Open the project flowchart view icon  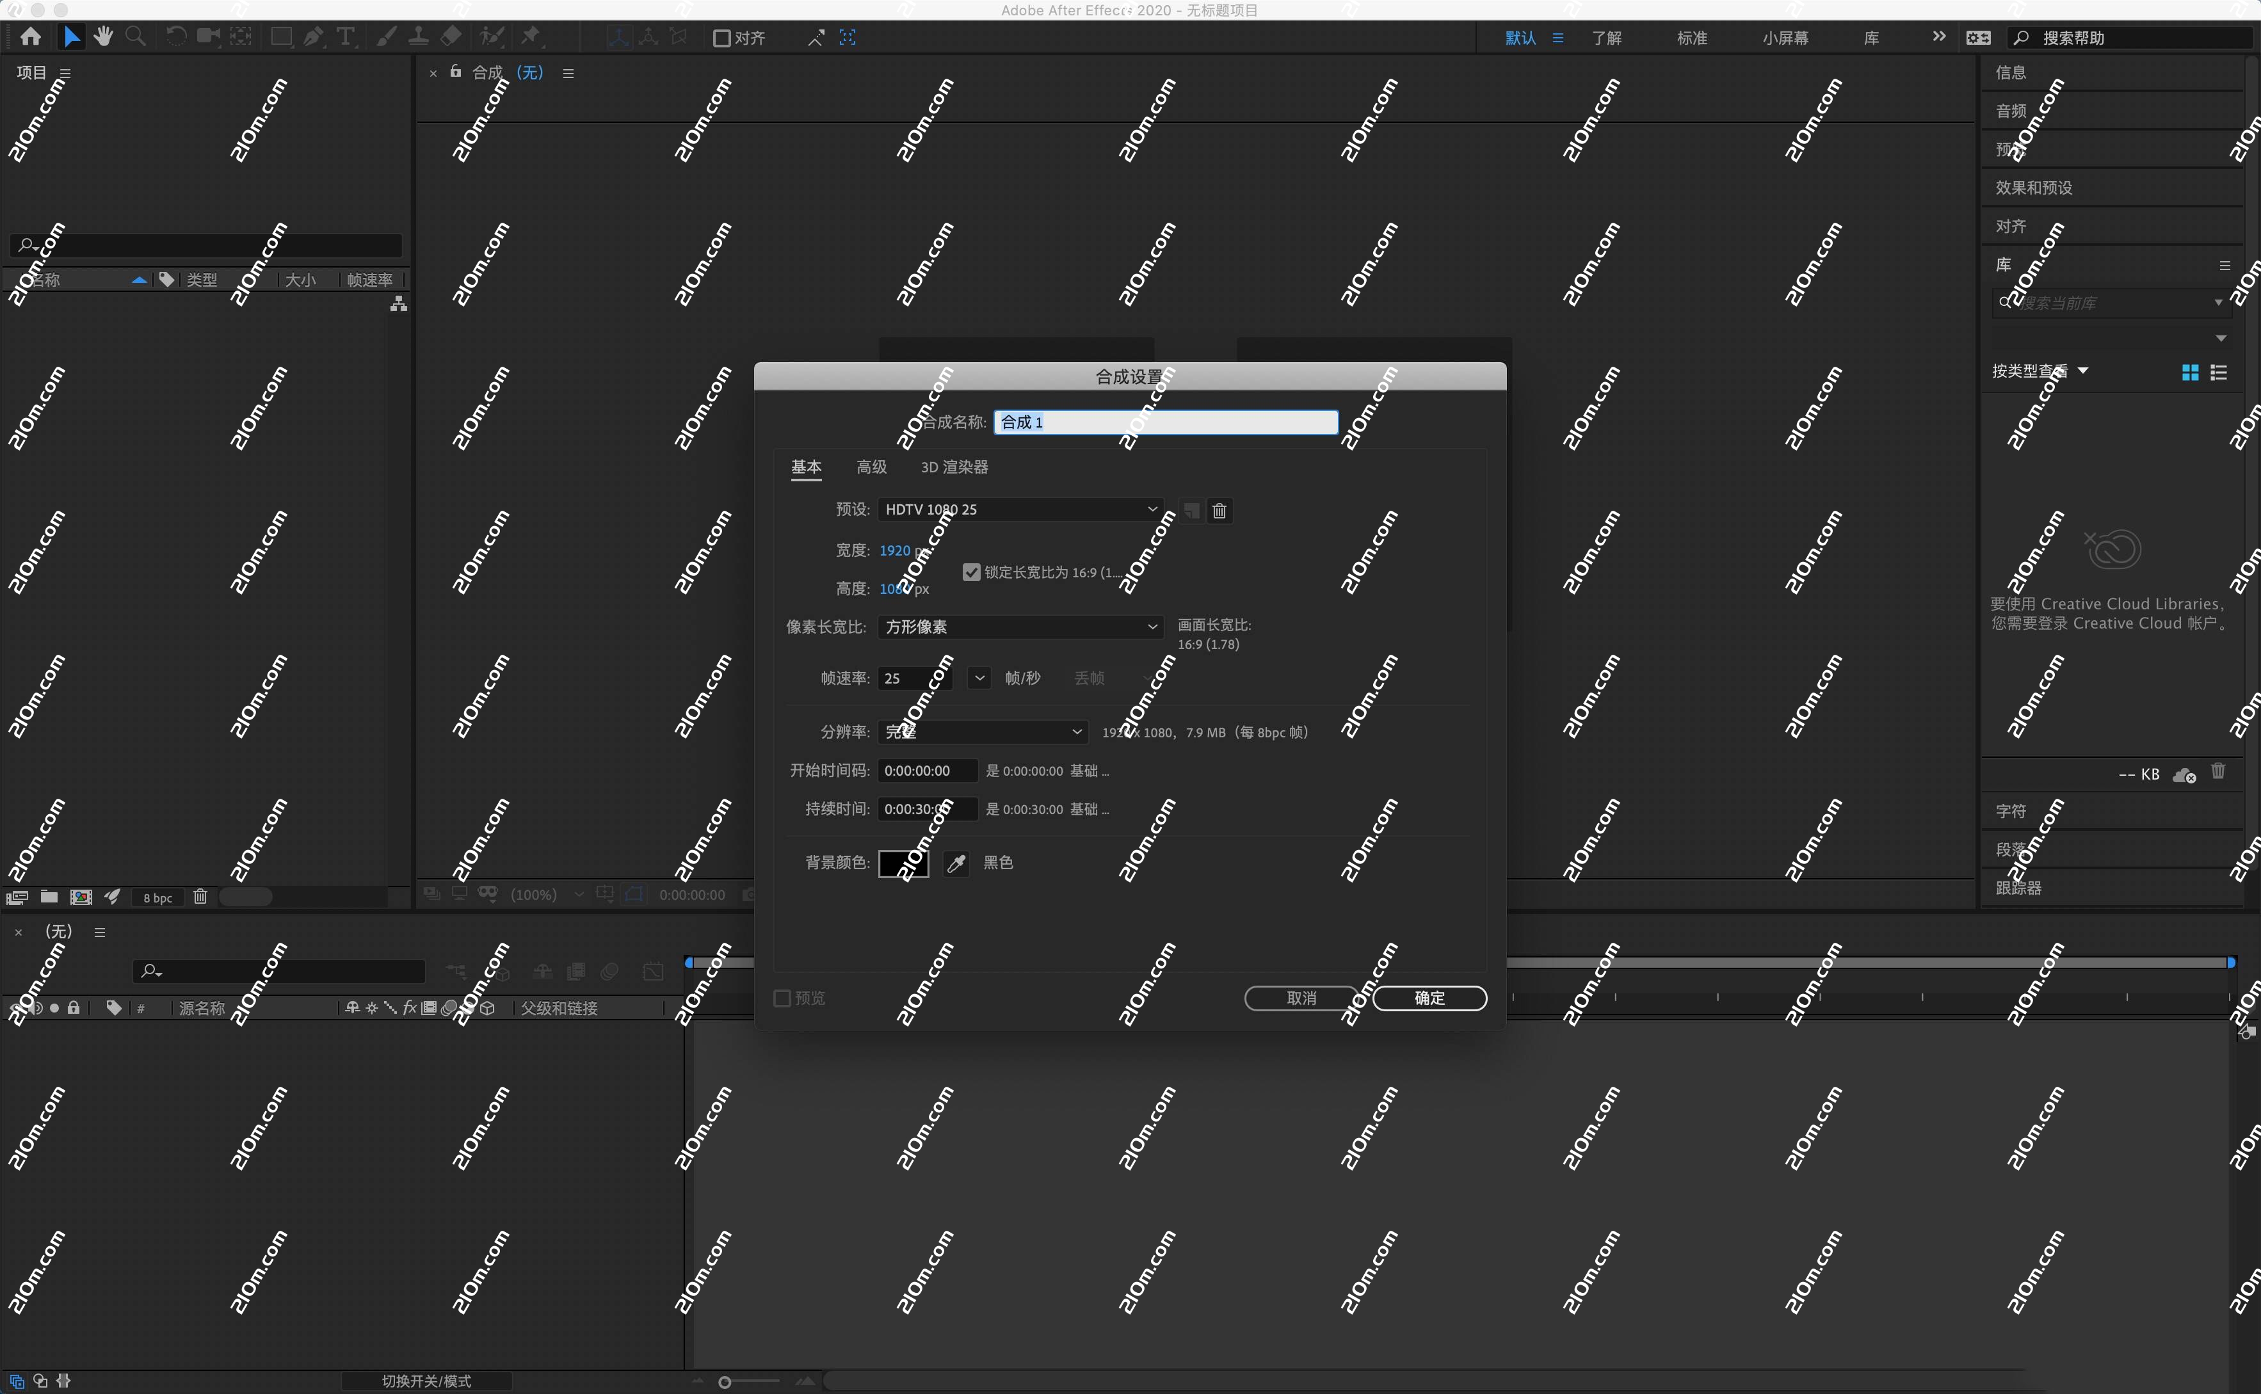(398, 304)
